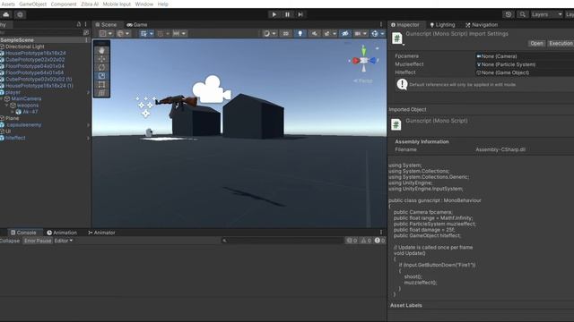Select the Rotate tool in scene

pos(101,67)
